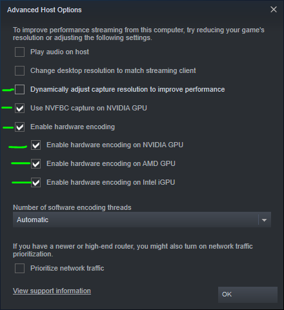
Task: Click the Number of software encoding threads label
Action: coord(72,207)
